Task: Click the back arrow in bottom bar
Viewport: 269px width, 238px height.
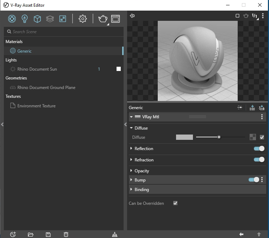Action: click(242, 234)
